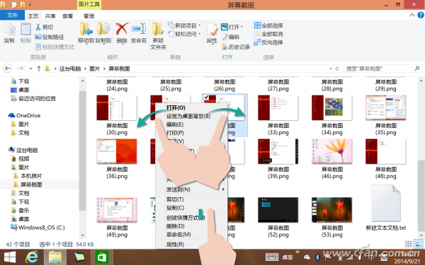Create a New folder from ribbon

pos(157,29)
